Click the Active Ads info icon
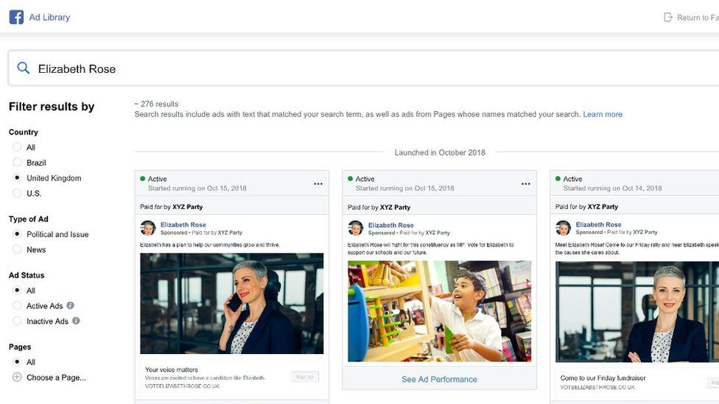The height and width of the screenshot is (404, 719). (x=71, y=305)
